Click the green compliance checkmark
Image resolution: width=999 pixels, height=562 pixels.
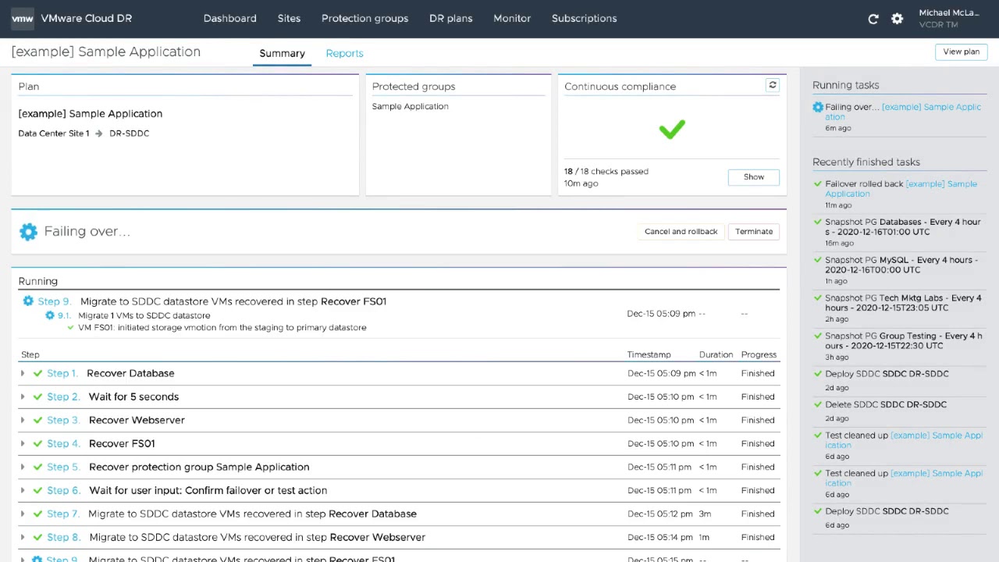672,129
